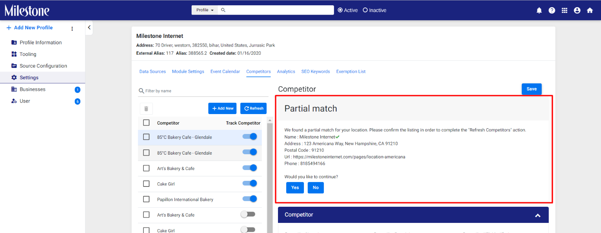Viewport: 601px width, 233px height.
Task: Open the SEO Keywords tab
Action: click(316, 72)
